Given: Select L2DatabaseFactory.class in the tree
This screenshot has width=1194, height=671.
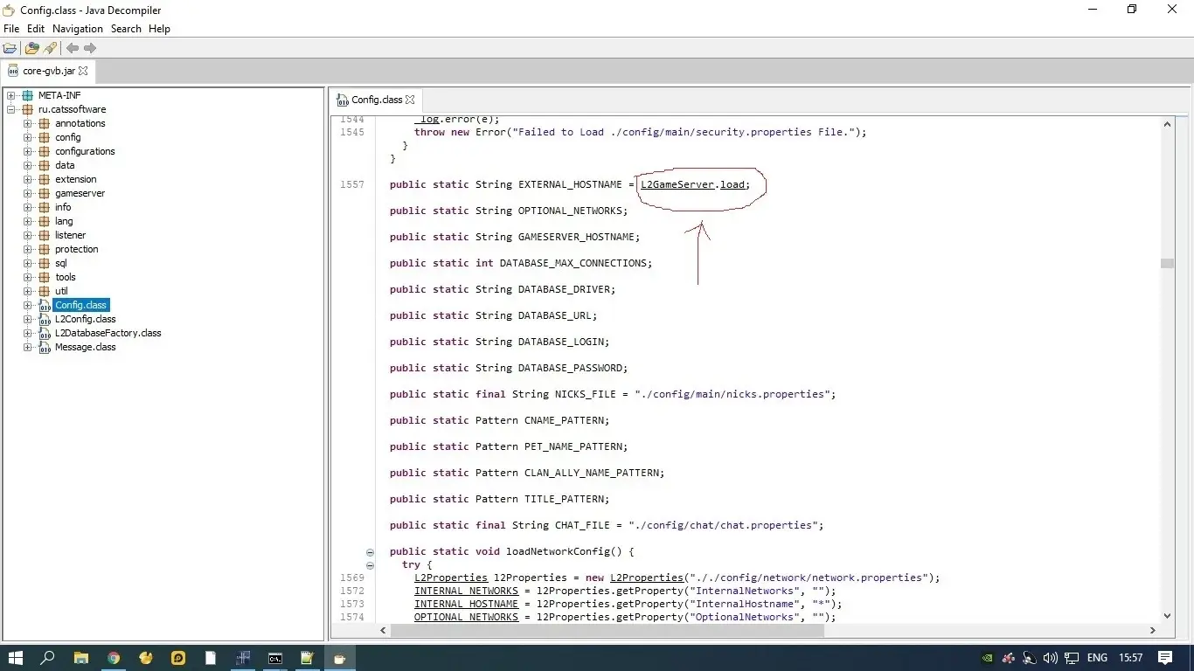Looking at the screenshot, I should [108, 333].
